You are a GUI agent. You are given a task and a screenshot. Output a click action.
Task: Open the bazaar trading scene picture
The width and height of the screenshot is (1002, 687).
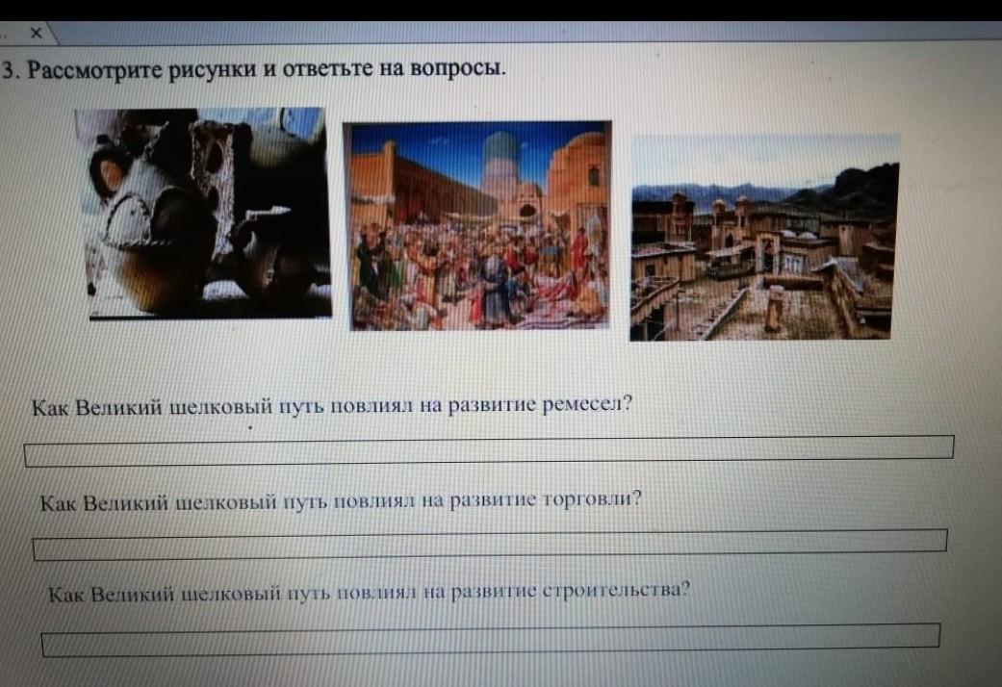click(x=479, y=225)
